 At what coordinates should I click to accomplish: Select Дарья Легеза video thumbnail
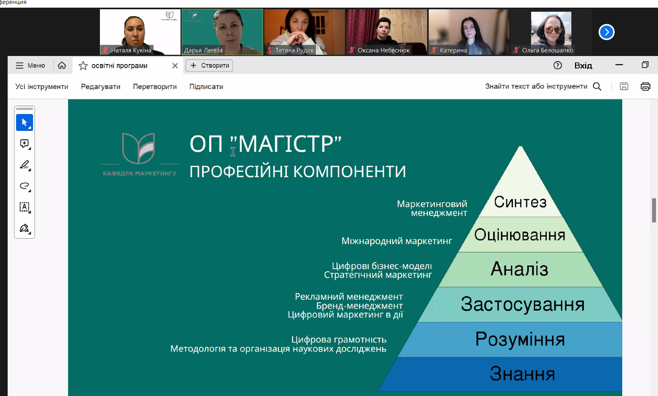(222, 32)
